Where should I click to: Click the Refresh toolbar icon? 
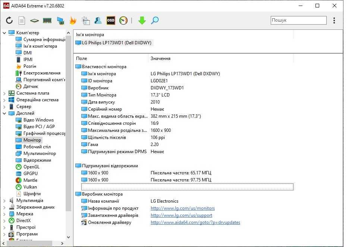(9, 20)
